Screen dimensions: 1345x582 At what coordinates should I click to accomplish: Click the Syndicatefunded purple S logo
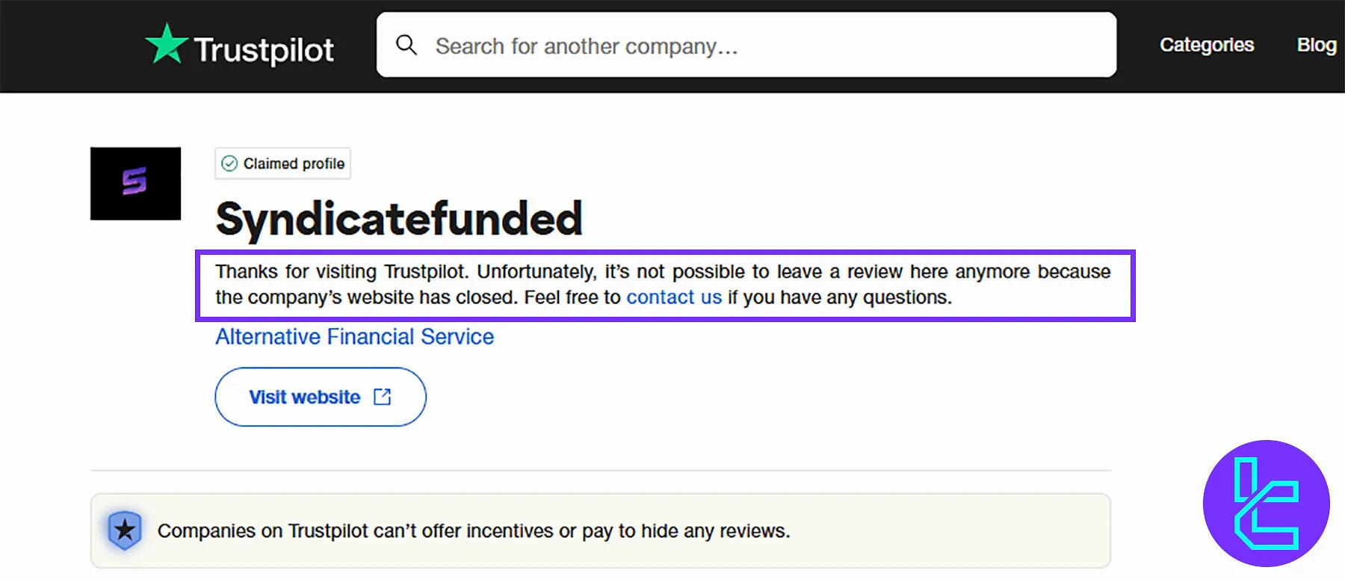[x=135, y=183]
